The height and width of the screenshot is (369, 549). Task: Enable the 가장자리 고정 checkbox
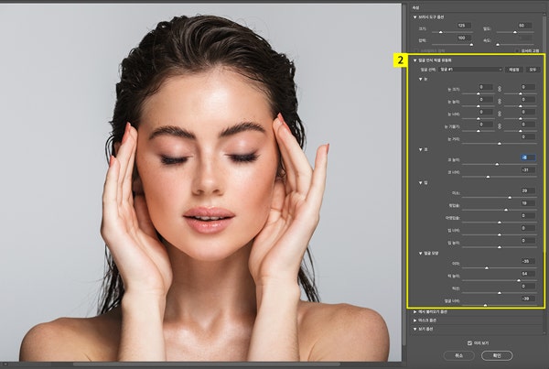(516, 50)
